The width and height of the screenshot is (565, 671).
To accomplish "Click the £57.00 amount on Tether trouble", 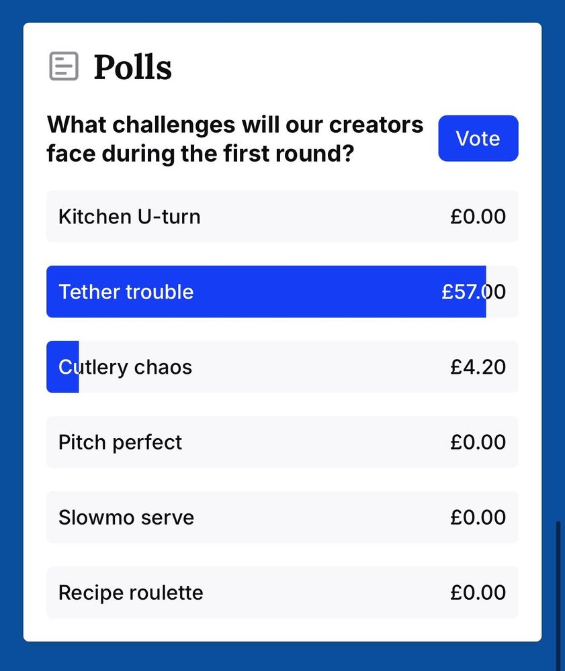I will 474,292.
